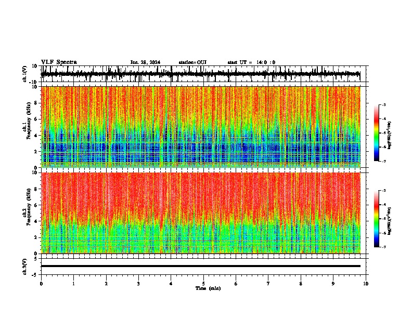
Task: Click time axis tick label '6'
Action: pos(236,284)
